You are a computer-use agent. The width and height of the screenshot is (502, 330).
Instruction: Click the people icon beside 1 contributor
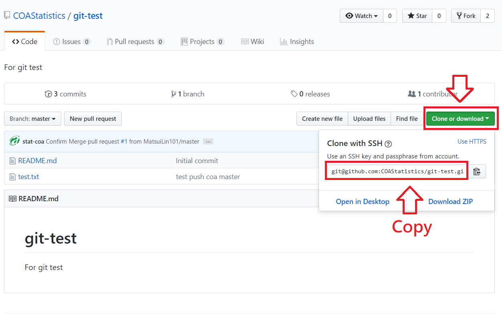412,94
